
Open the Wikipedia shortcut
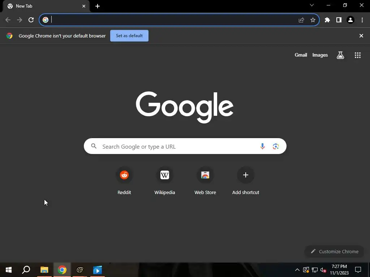(165, 181)
